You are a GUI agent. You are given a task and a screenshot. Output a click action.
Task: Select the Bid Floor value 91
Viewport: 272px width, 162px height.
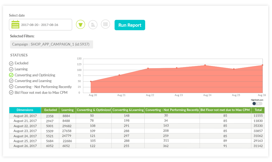click(225, 146)
